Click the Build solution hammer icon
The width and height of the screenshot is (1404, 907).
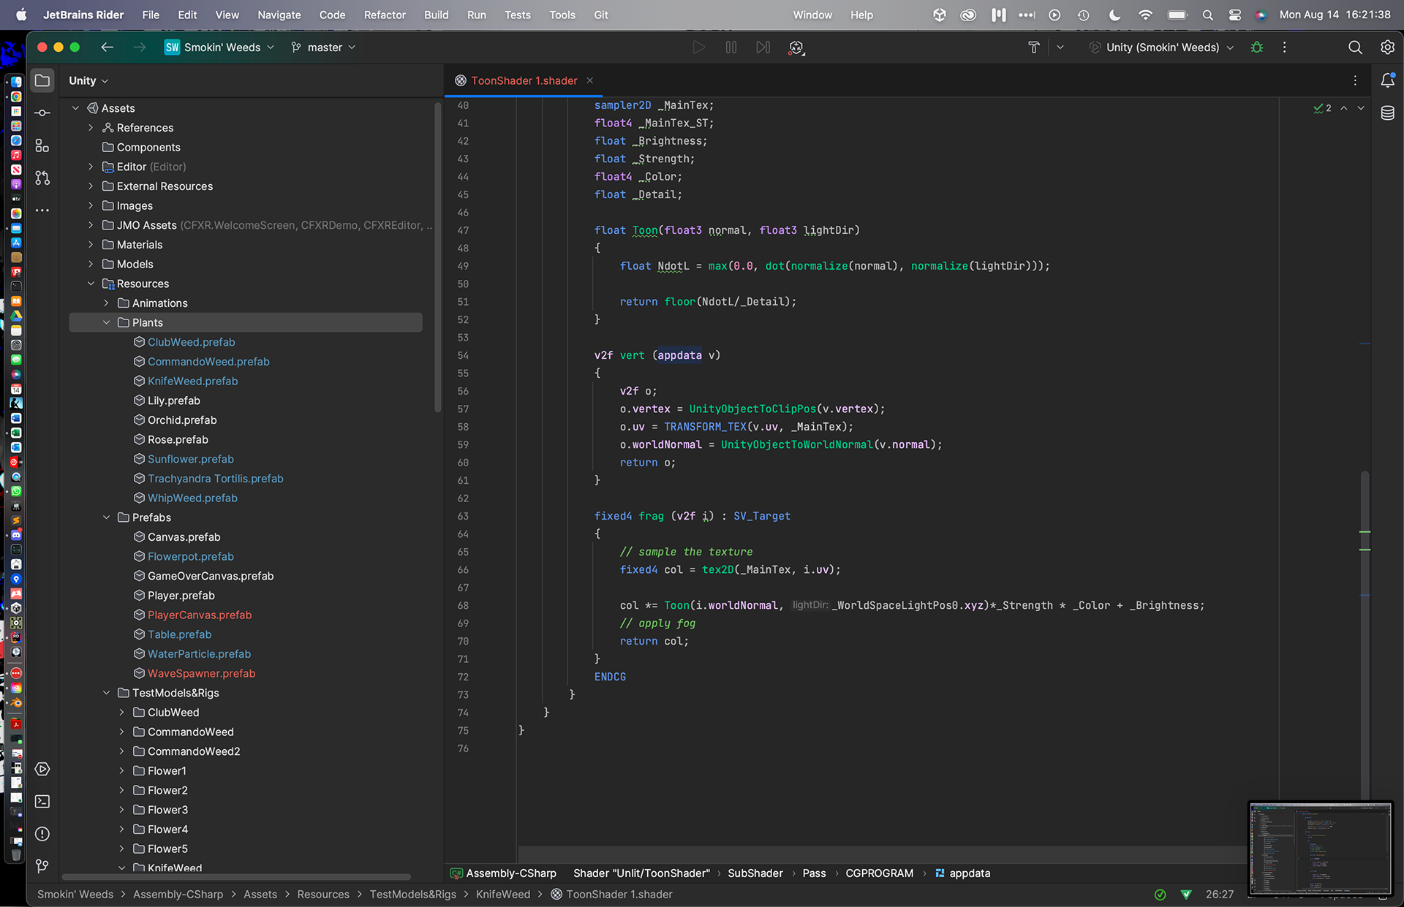click(1034, 48)
